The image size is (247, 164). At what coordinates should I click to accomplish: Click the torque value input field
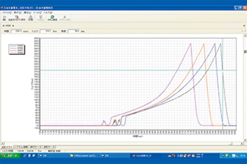tap(45, 31)
